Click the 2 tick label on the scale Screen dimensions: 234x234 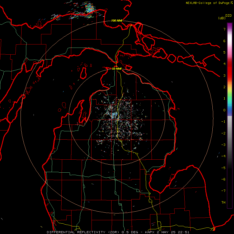224,87
